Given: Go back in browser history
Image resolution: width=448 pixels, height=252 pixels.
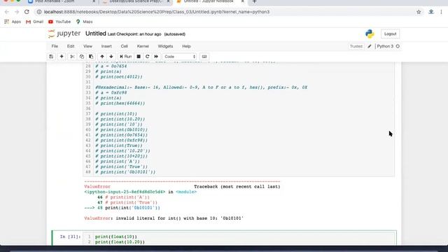Looking at the screenshot, I should tap(6, 12).
